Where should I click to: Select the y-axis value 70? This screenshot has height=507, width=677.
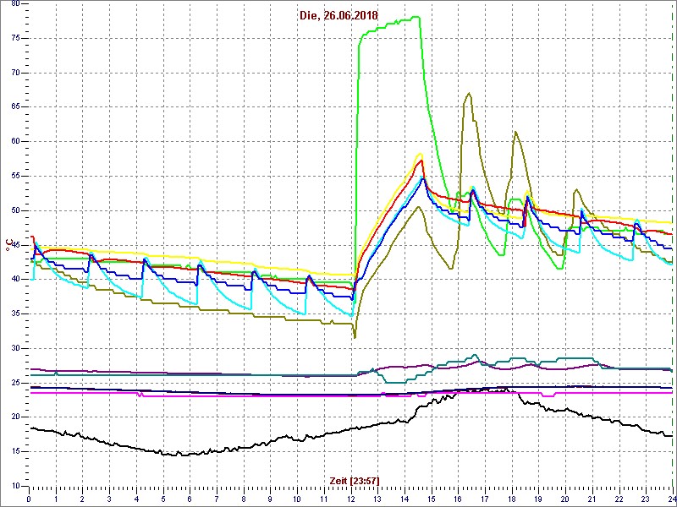click(x=14, y=73)
